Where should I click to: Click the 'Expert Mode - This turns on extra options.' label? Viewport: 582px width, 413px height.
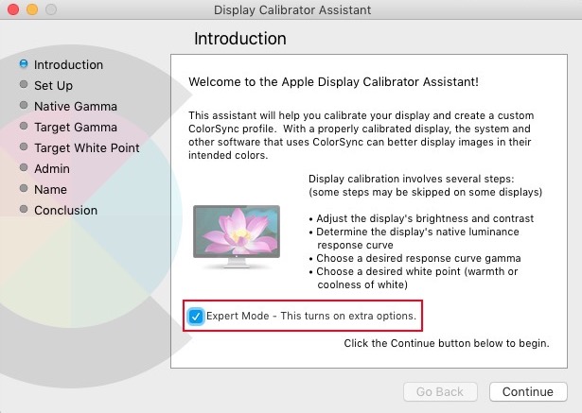[311, 316]
